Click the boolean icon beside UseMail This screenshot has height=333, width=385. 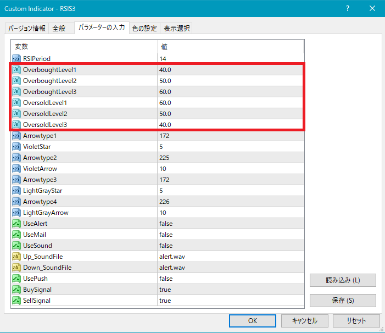pos(16,235)
